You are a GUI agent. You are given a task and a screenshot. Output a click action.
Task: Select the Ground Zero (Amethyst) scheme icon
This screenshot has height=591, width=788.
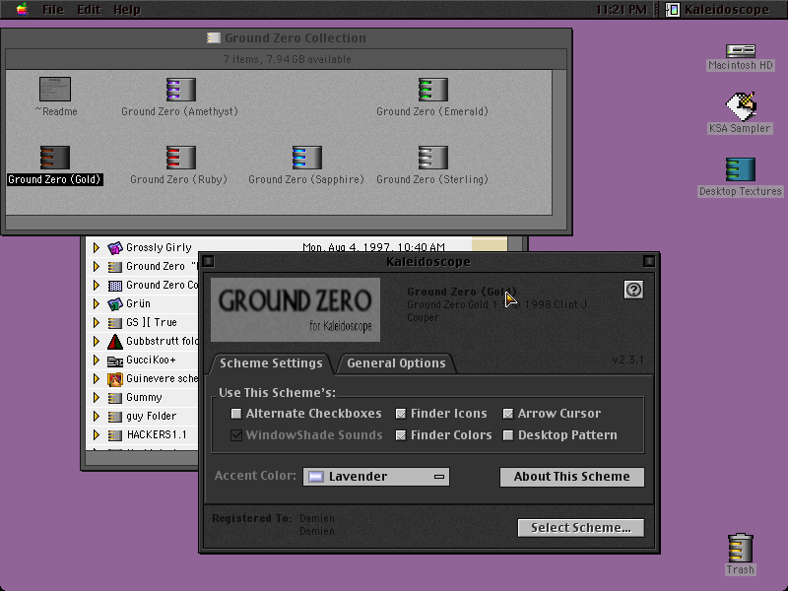181,90
